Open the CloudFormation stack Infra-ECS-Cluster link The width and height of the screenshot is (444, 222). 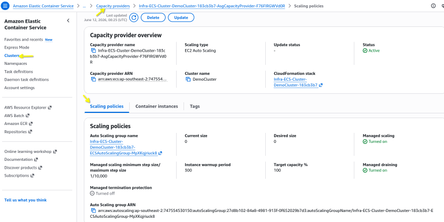pyautogui.click(x=296, y=82)
